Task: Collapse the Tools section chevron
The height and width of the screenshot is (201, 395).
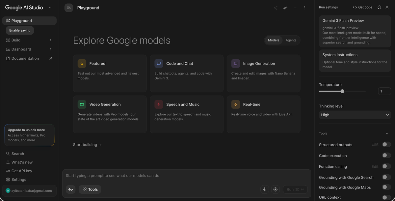Action: (x=386, y=133)
